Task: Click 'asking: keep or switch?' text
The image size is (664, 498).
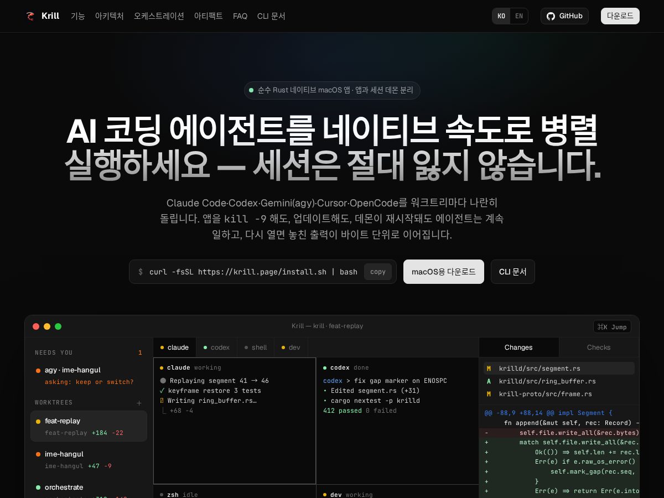Action: click(89, 382)
